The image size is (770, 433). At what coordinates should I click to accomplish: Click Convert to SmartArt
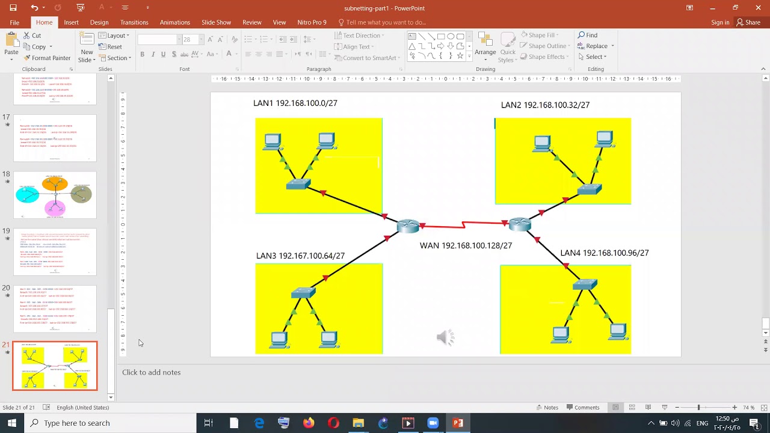(368, 58)
